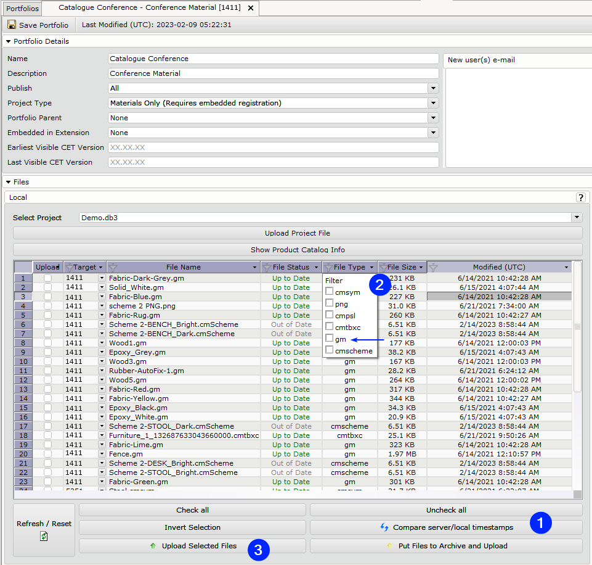Click the New user(s) e-mail text area
The height and width of the screenshot is (565, 592).
519,118
